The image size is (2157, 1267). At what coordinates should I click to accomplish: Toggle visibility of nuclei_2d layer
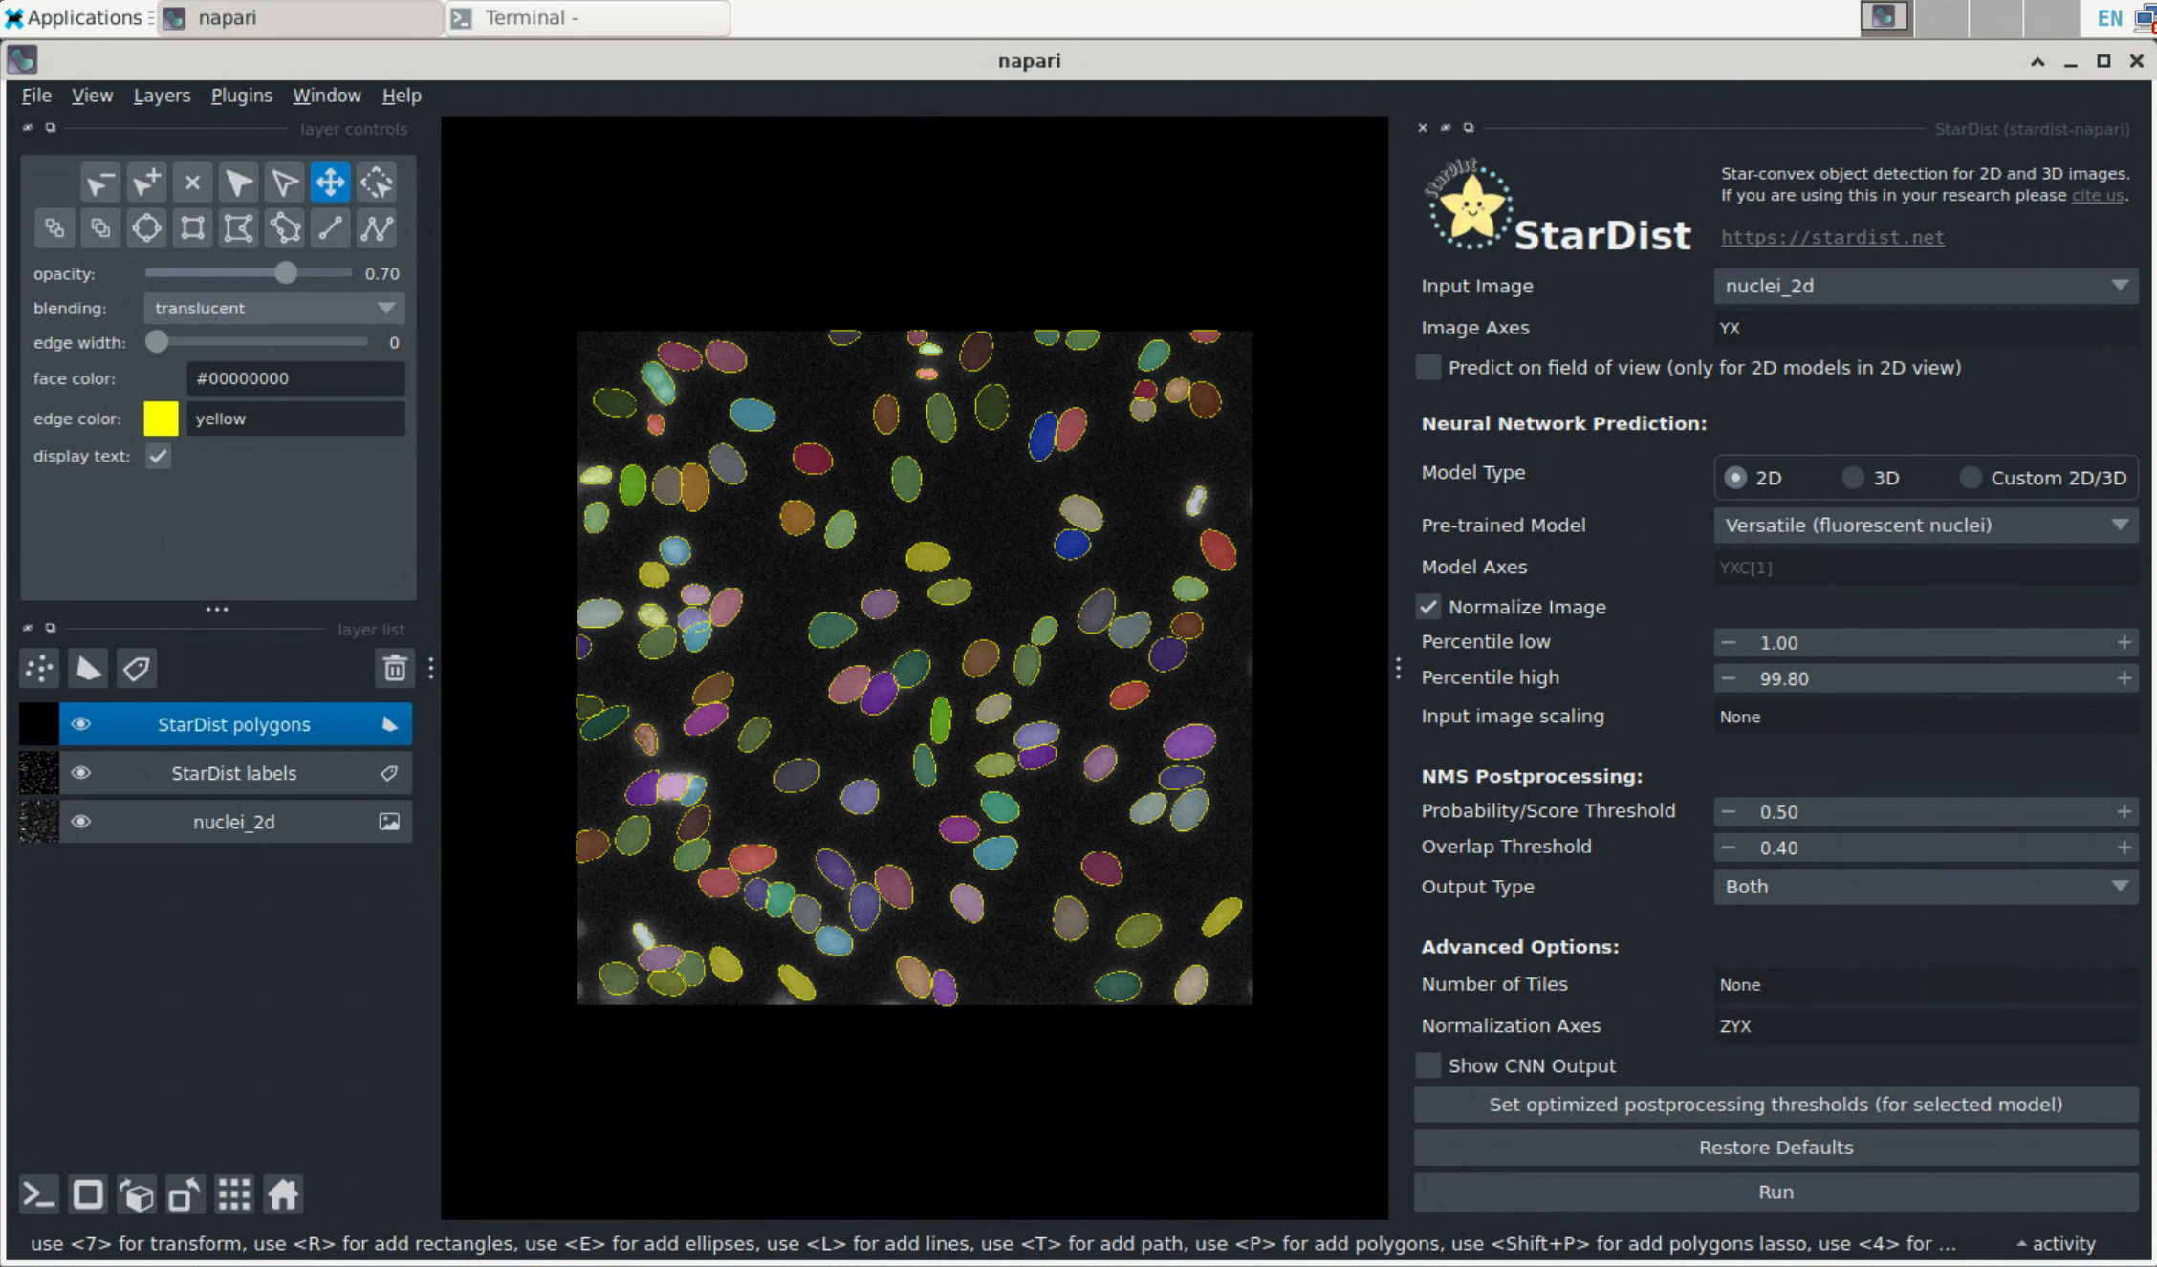pos(81,822)
